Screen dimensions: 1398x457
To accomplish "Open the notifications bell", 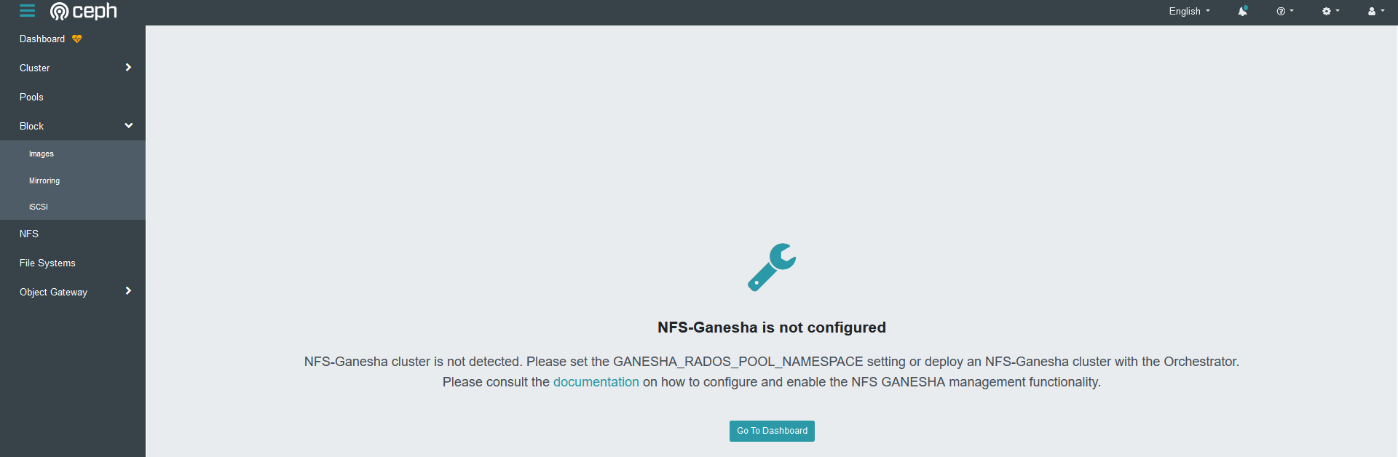I will click(x=1243, y=11).
